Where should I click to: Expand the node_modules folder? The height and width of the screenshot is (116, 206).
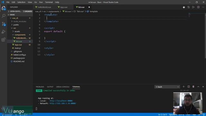(20, 21)
